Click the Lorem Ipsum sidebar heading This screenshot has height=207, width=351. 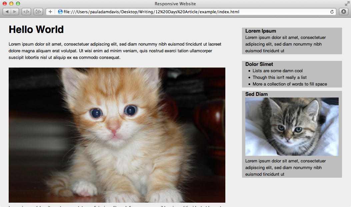coord(261,31)
